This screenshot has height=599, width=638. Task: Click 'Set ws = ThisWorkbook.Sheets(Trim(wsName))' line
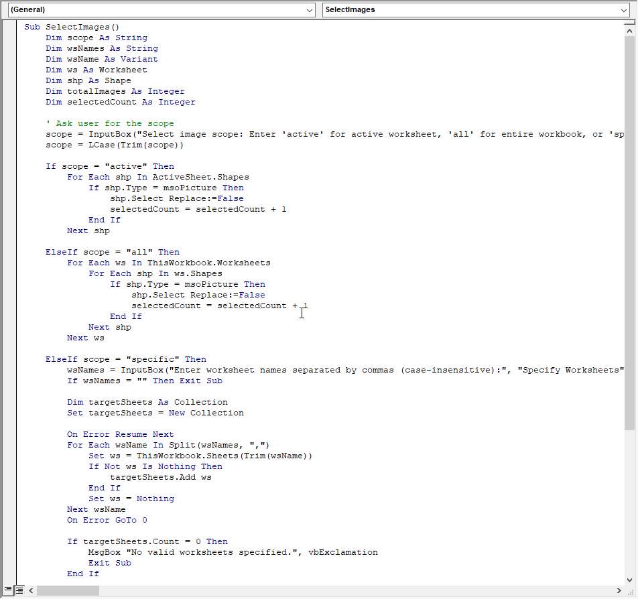[x=200, y=456]
